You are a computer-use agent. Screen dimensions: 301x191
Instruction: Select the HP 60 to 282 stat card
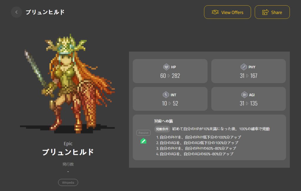[x=170, y=71]
